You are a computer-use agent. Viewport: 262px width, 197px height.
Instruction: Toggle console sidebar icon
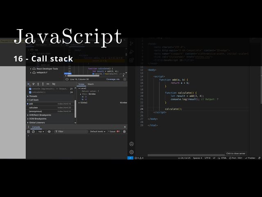tap(29, 131)
